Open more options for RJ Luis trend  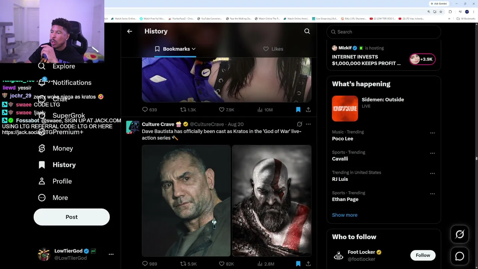coord(432,173)
